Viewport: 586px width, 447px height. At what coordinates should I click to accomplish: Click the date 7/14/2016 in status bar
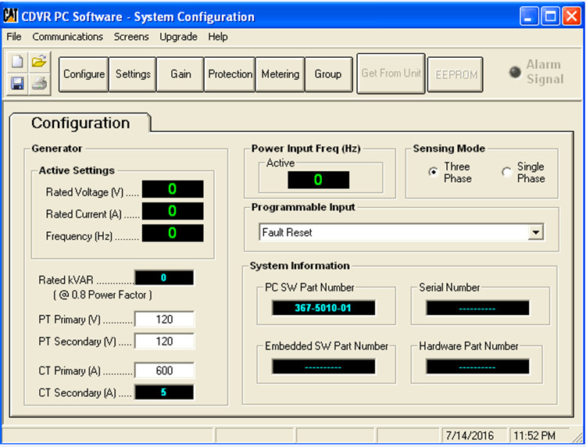[x=470, y=436]
